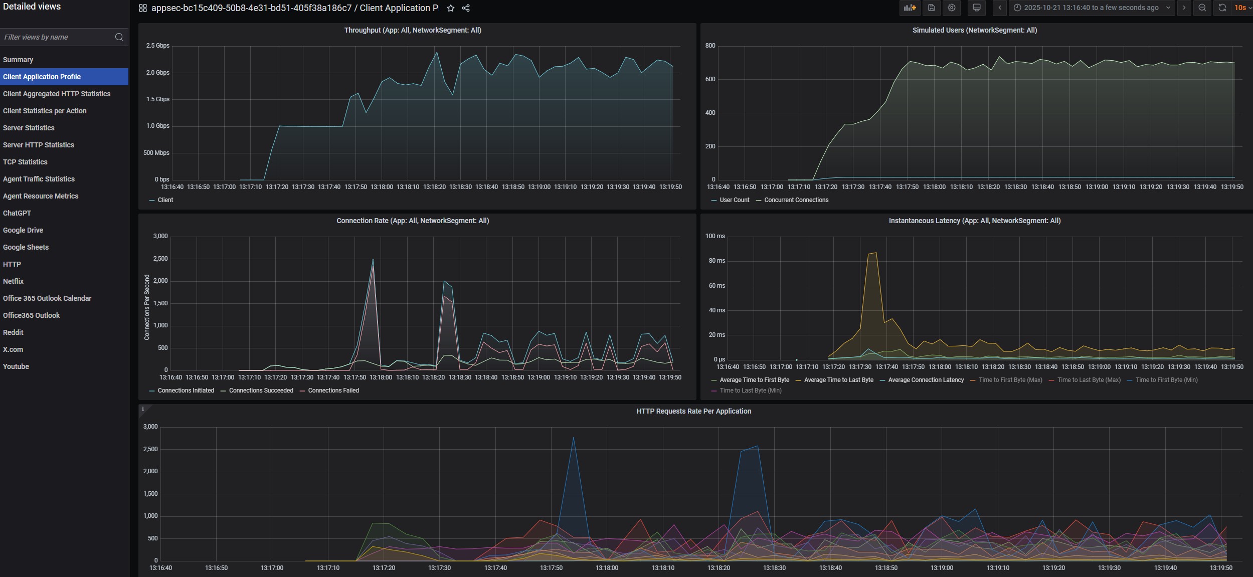Open dashboard settings gear
Screen dimensions: 1253x577
point(952,8)
